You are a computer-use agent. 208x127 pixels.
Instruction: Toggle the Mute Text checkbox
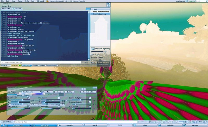pos(92,55)
